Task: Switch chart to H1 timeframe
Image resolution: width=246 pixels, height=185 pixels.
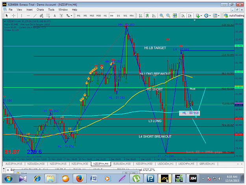Action: [x=105, y=15]
